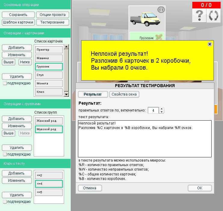223x211 pixels.
Task: Increase the correct answers value with the up arrow
Action: [x=161, y=109]
